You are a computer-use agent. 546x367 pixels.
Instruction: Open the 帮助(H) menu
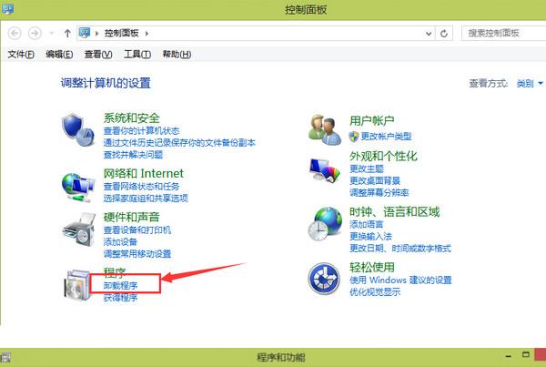point(177,54)
